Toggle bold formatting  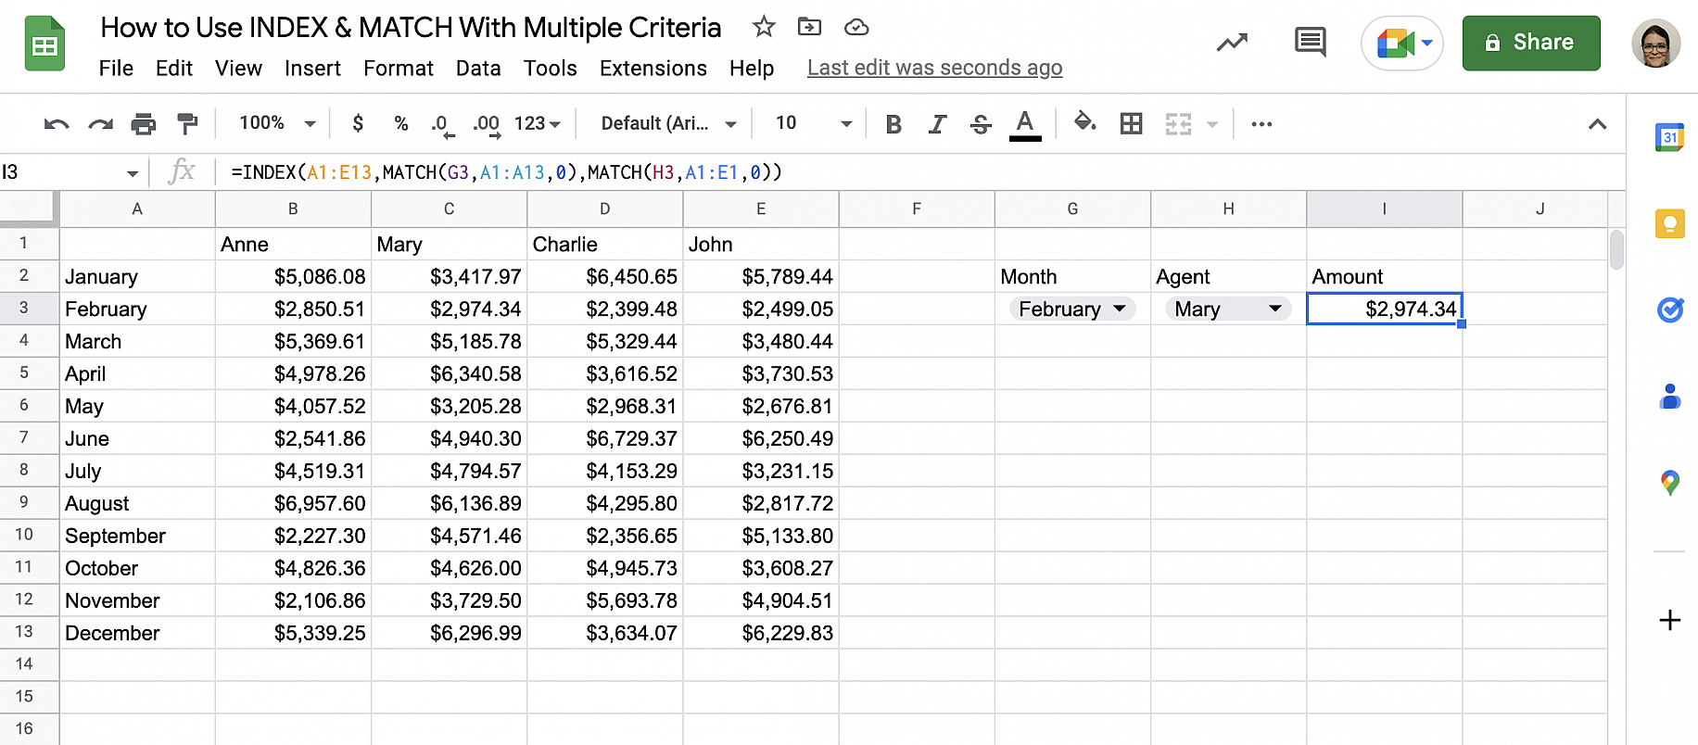[893, 124]
